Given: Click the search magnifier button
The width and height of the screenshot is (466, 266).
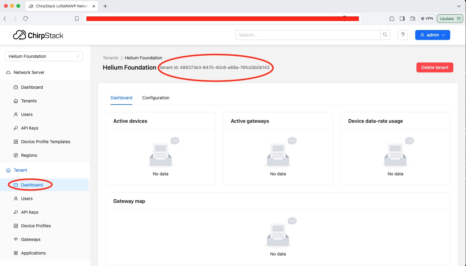Looking at the screenshot, I should pyautogui.click(x=385, y=35).
